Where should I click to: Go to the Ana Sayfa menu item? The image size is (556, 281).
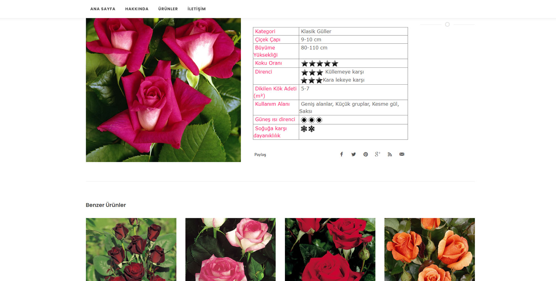click(x=103, y=9)
